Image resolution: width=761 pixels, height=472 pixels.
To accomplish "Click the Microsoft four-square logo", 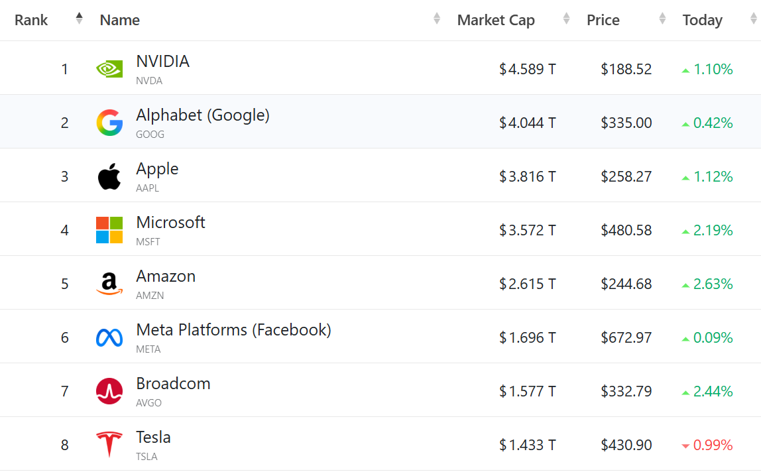I will [x=109, y=230].
